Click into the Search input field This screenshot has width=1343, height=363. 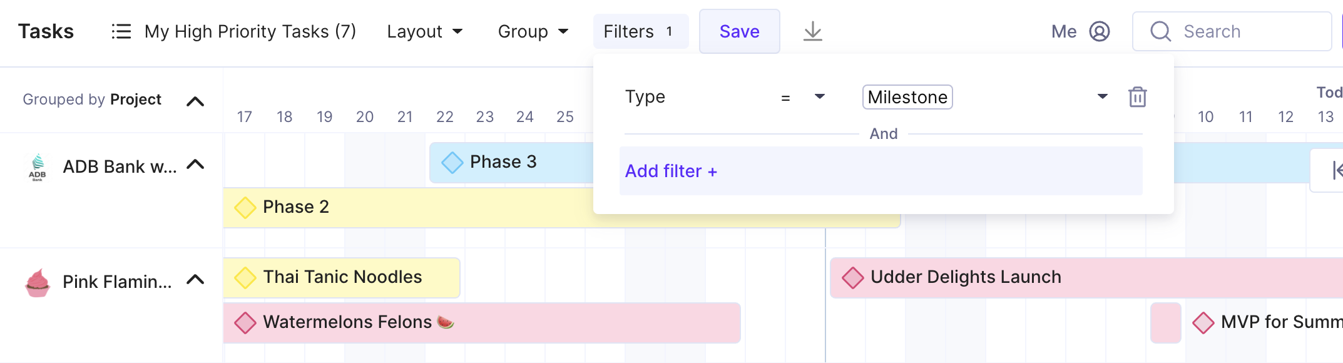point(1231,31)
